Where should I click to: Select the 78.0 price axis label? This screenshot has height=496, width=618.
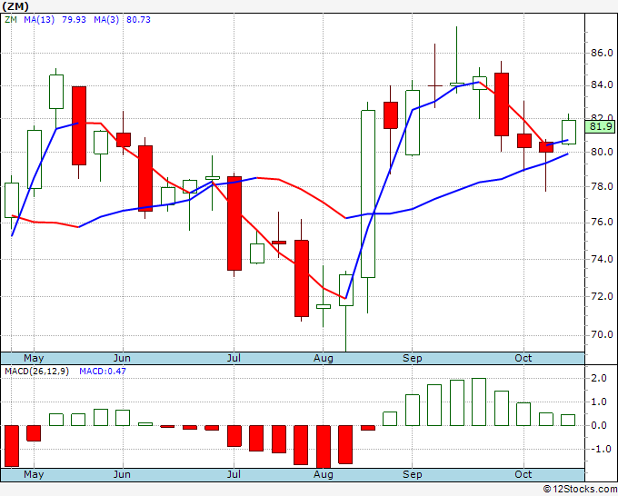click(x=601, y=186)
